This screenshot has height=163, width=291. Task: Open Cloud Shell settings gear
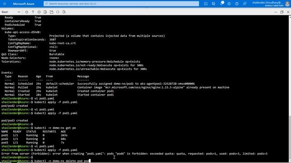point(39,12)
